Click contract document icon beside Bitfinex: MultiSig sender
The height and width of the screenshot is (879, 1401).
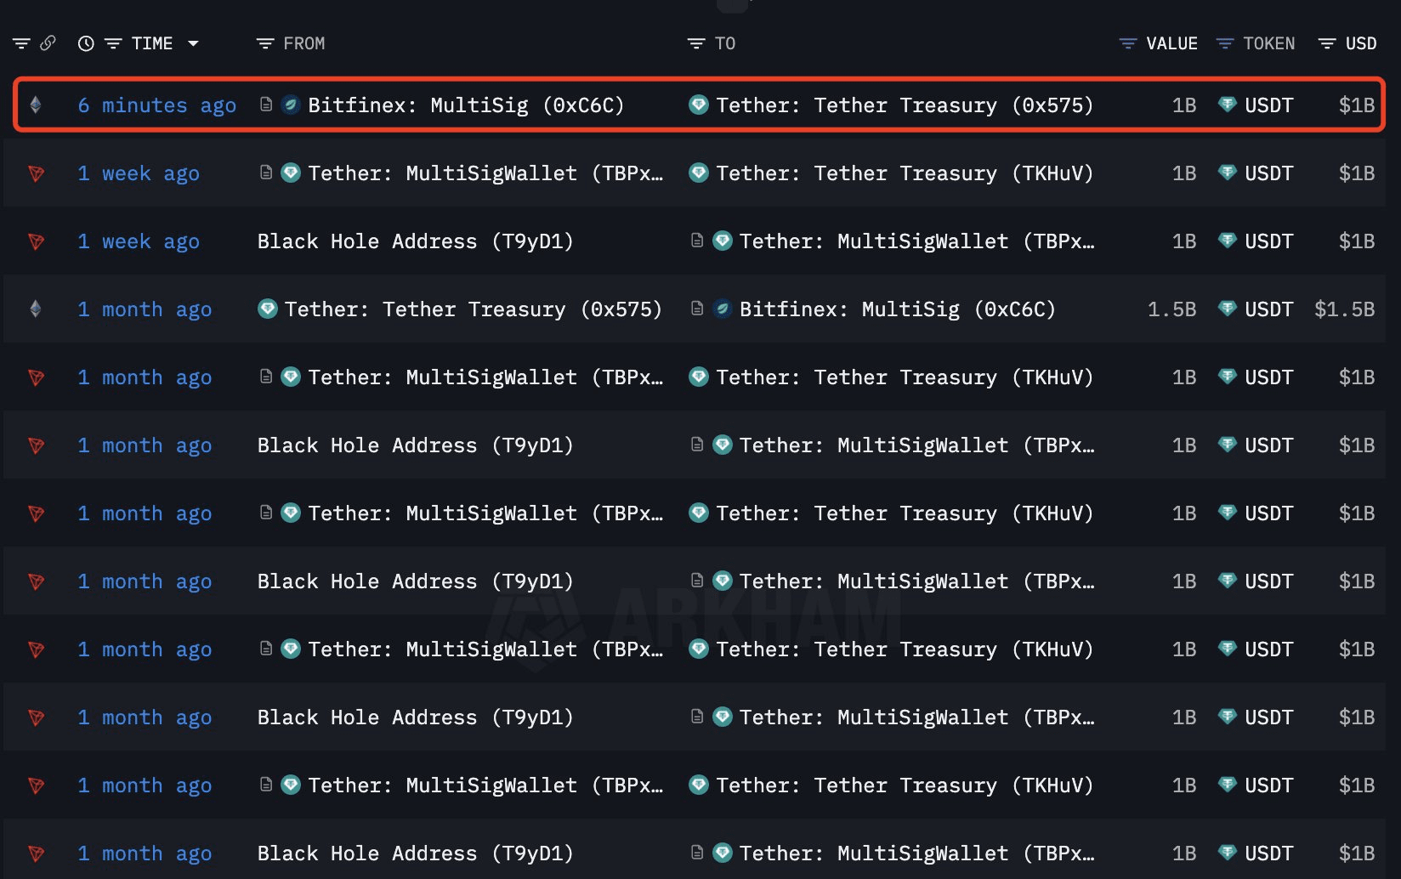pyautogui.click(x=266, y=105)
